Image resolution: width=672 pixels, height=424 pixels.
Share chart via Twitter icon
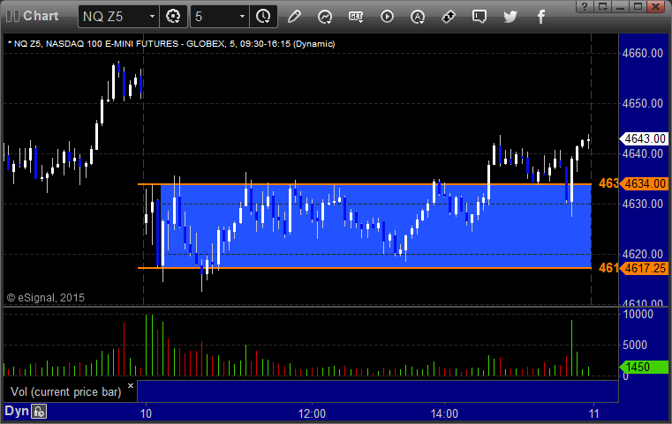(x=510, y=17)
